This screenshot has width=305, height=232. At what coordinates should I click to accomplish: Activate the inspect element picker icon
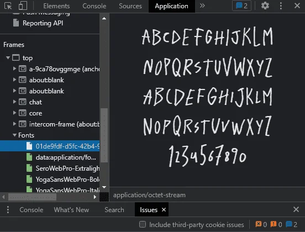coord(8,6)
